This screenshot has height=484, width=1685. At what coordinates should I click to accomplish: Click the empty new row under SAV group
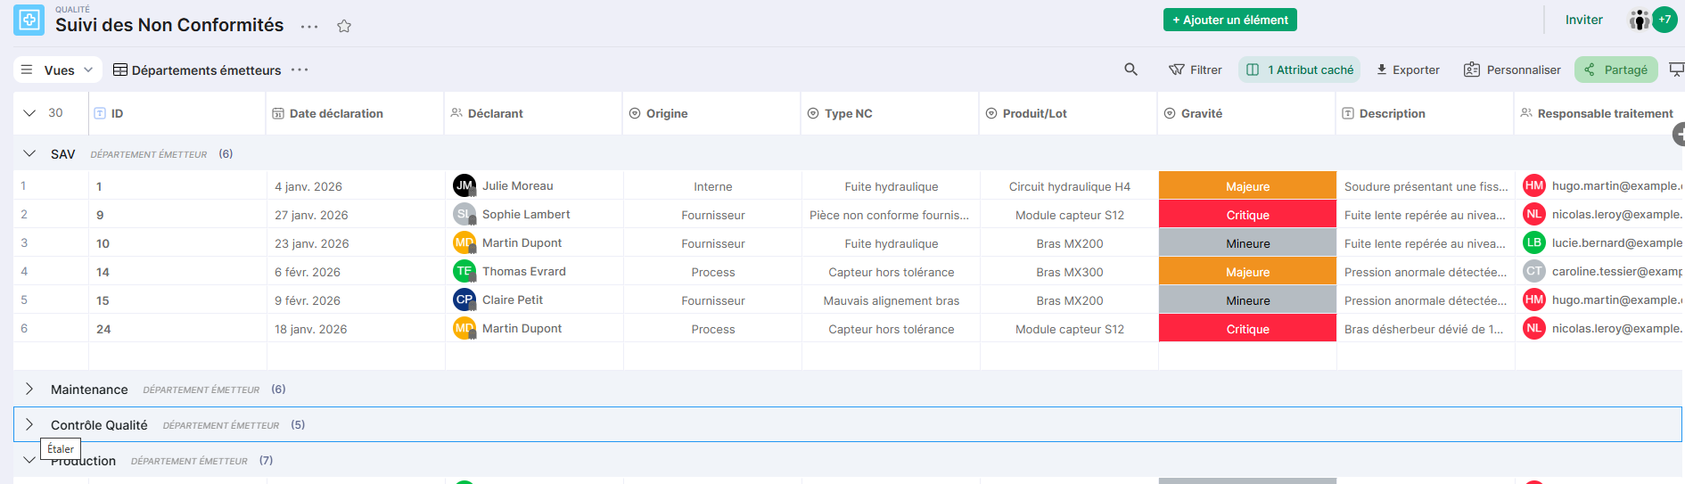847,356
